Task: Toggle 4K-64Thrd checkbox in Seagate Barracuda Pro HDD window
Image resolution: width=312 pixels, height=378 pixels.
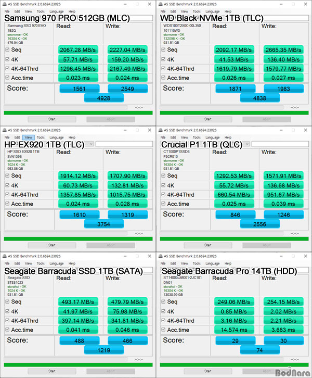Action: coord(163,320)
